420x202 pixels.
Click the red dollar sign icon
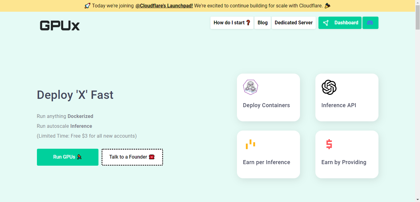(x=329, y=144)
